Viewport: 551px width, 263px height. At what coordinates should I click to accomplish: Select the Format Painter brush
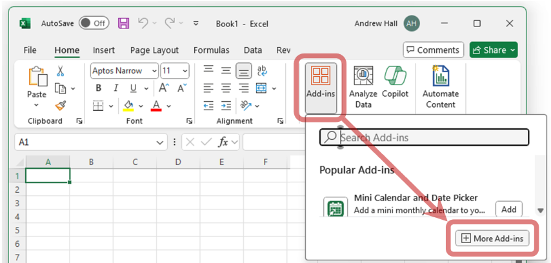61,105
